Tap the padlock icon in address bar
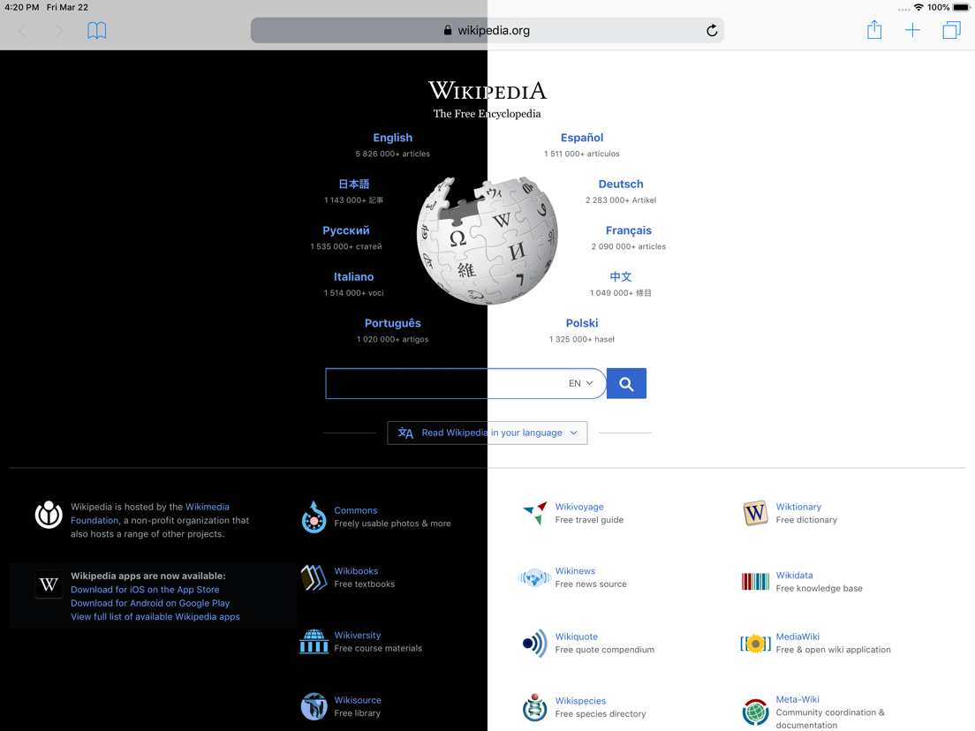975x731 pixels. [x=448, y=30]
